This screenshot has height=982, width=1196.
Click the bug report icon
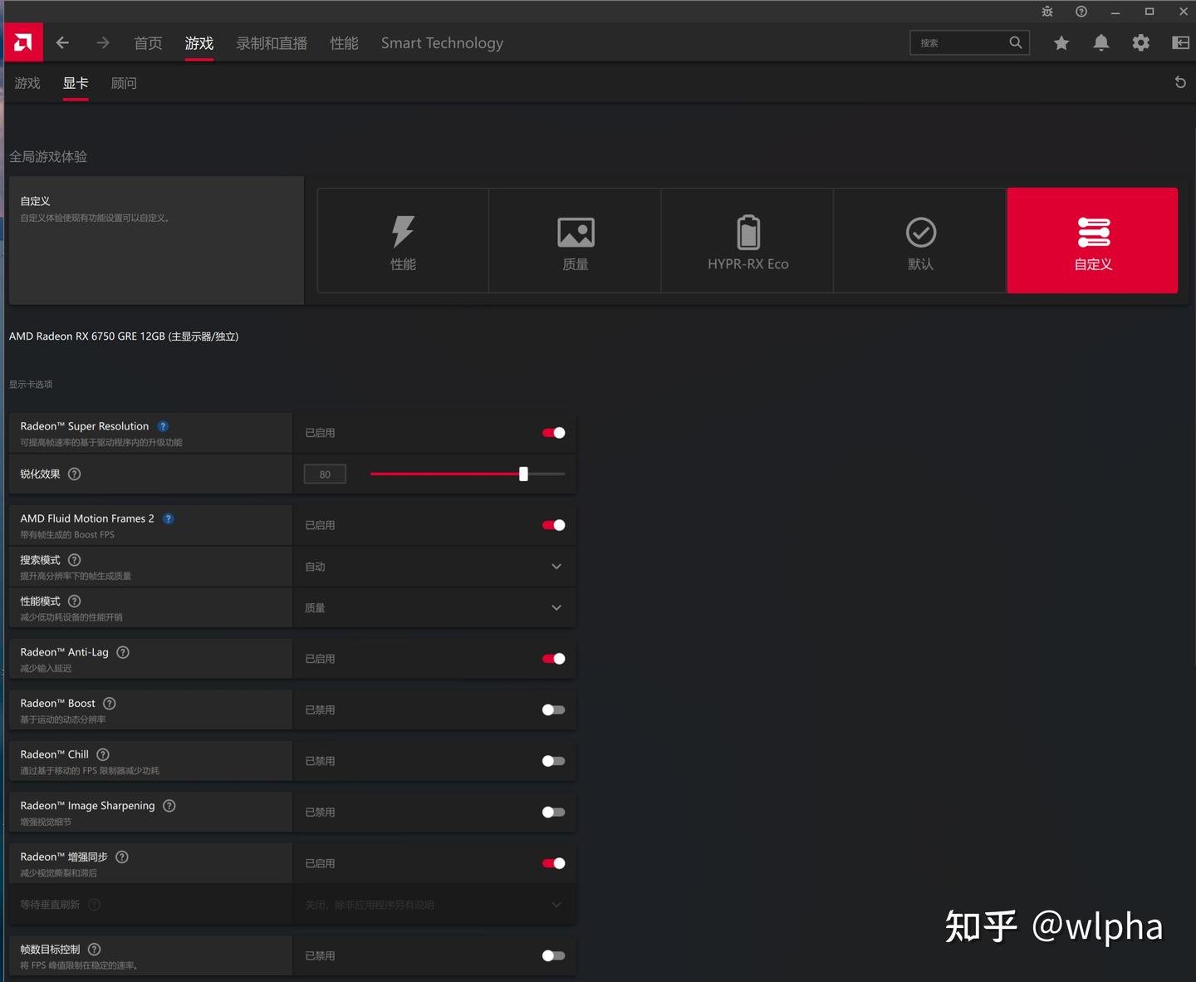pos(1047,12)
